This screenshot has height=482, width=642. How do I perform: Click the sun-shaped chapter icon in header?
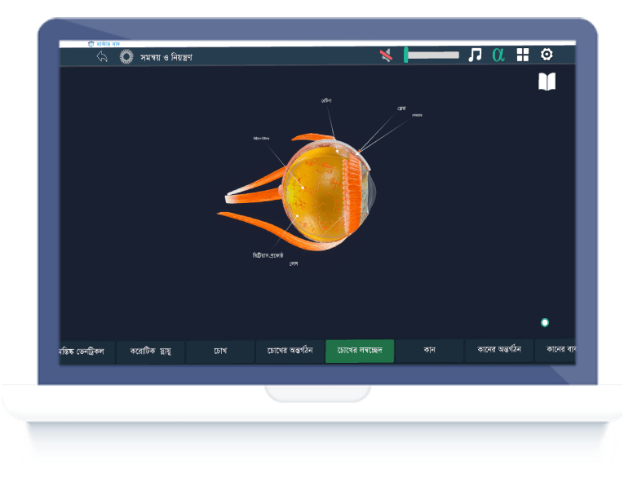pos(126,56)
